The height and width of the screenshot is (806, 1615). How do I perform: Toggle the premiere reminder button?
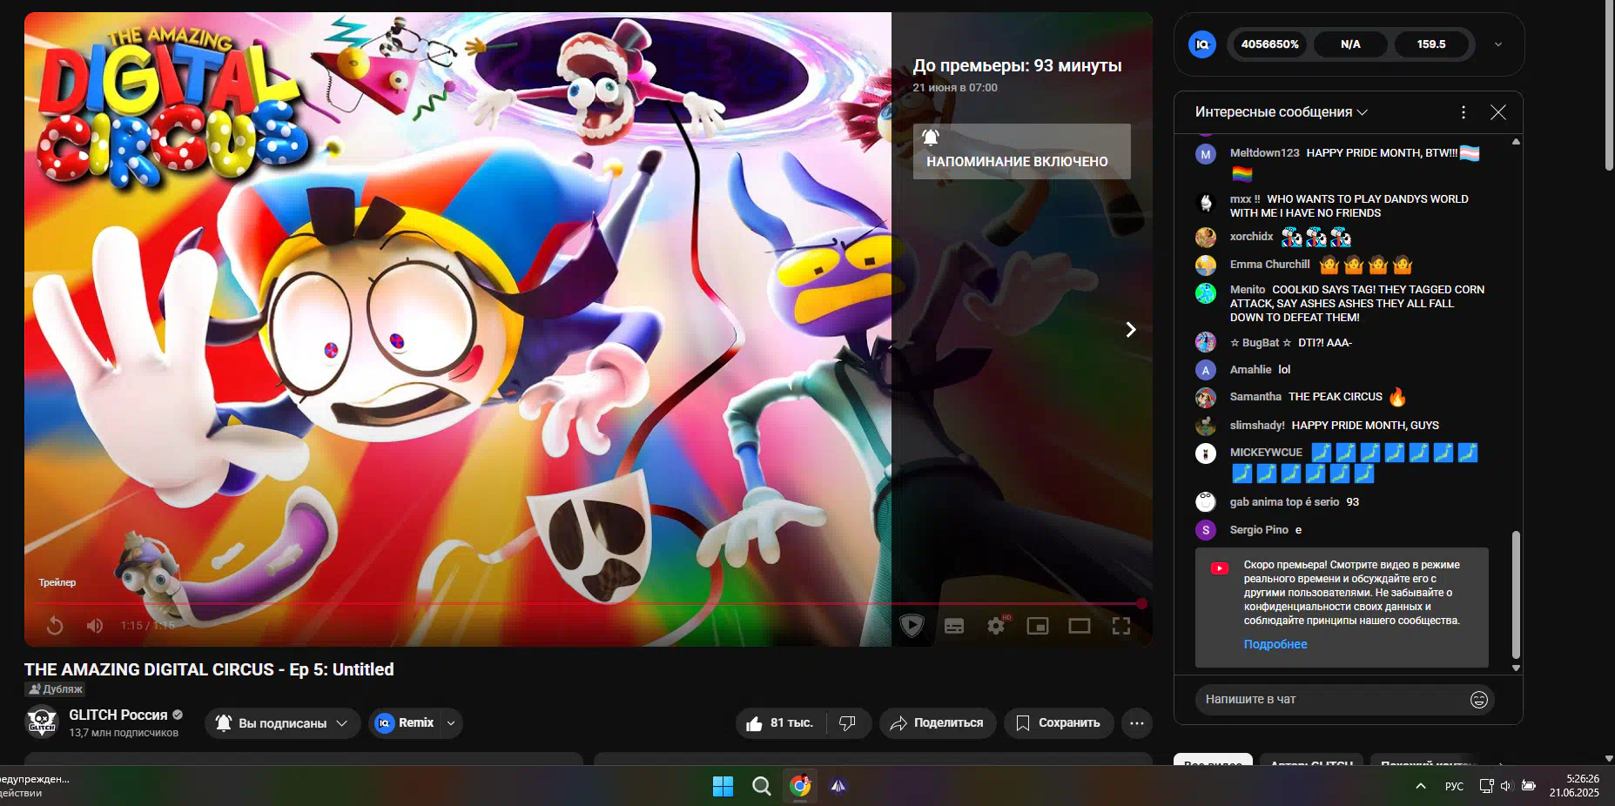[1021, 151]
